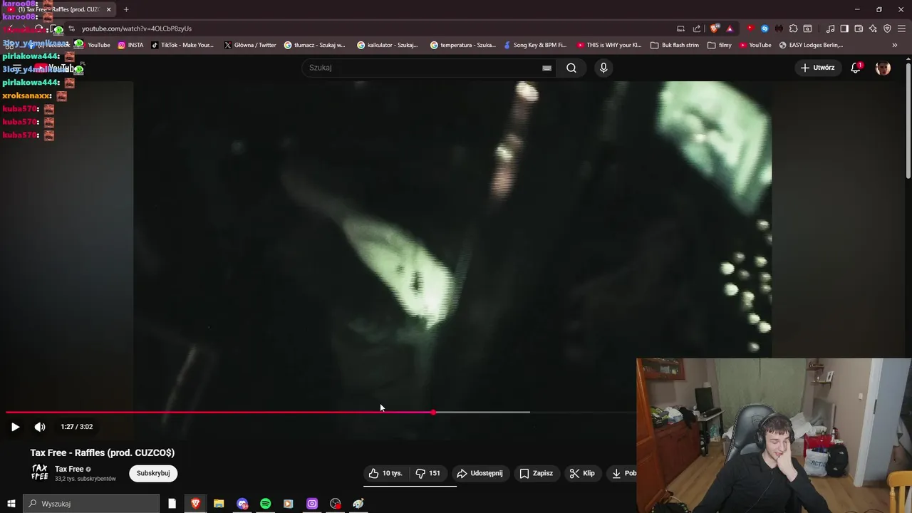Open Brave browser from the taskbar
This screenshot has width=912, height=513.
(x=195, y=504)
